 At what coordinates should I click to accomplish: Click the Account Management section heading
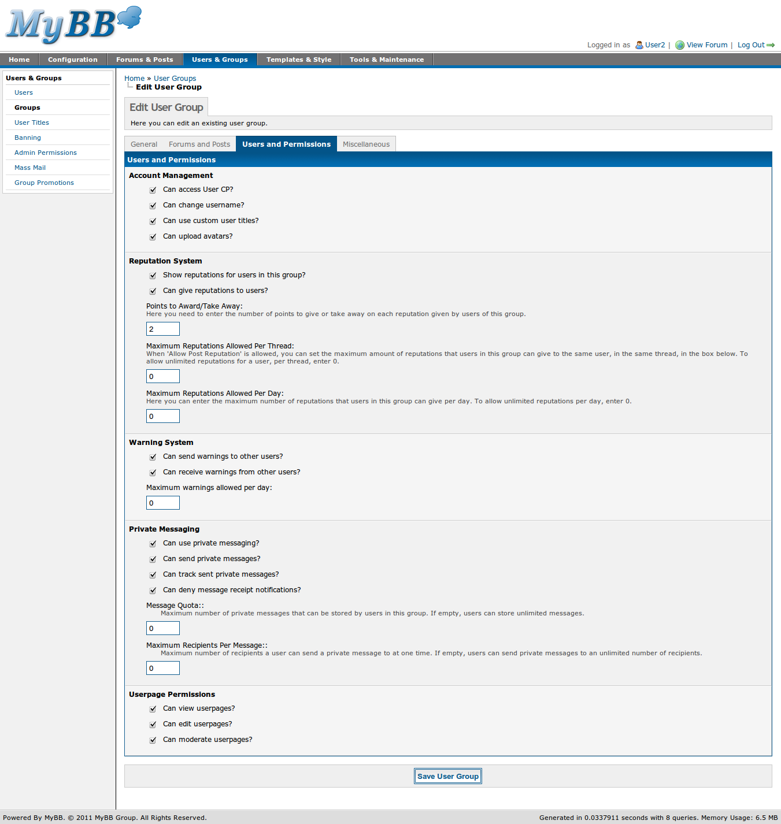click(171, 176)
